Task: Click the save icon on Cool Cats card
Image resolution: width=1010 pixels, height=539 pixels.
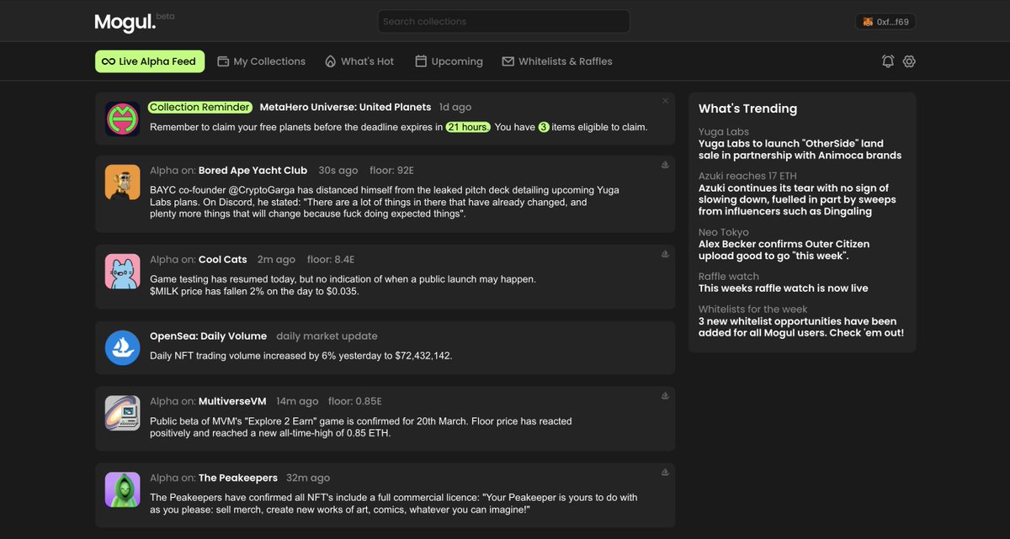Action: (665, 254)
